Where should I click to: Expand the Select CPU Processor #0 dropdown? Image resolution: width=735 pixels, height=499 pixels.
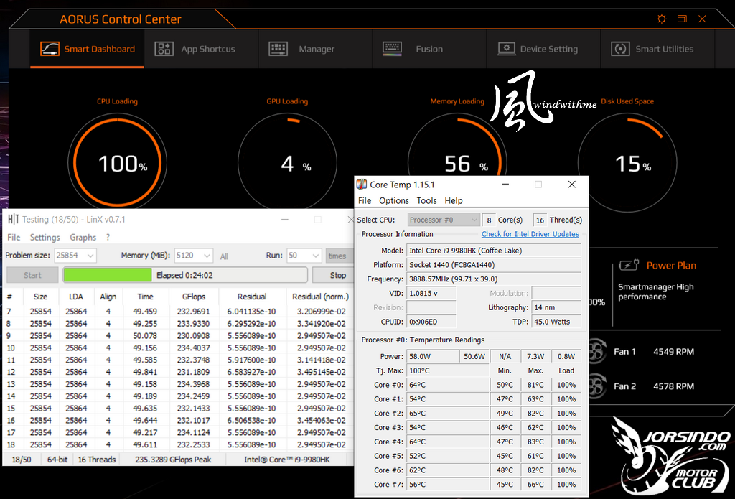444,220
